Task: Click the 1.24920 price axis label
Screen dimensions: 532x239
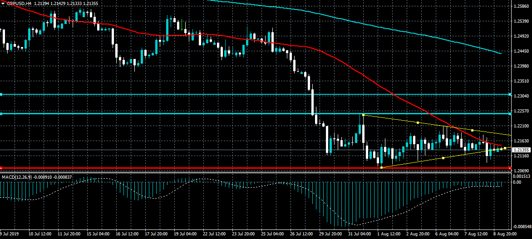Action: pos(522,36)
